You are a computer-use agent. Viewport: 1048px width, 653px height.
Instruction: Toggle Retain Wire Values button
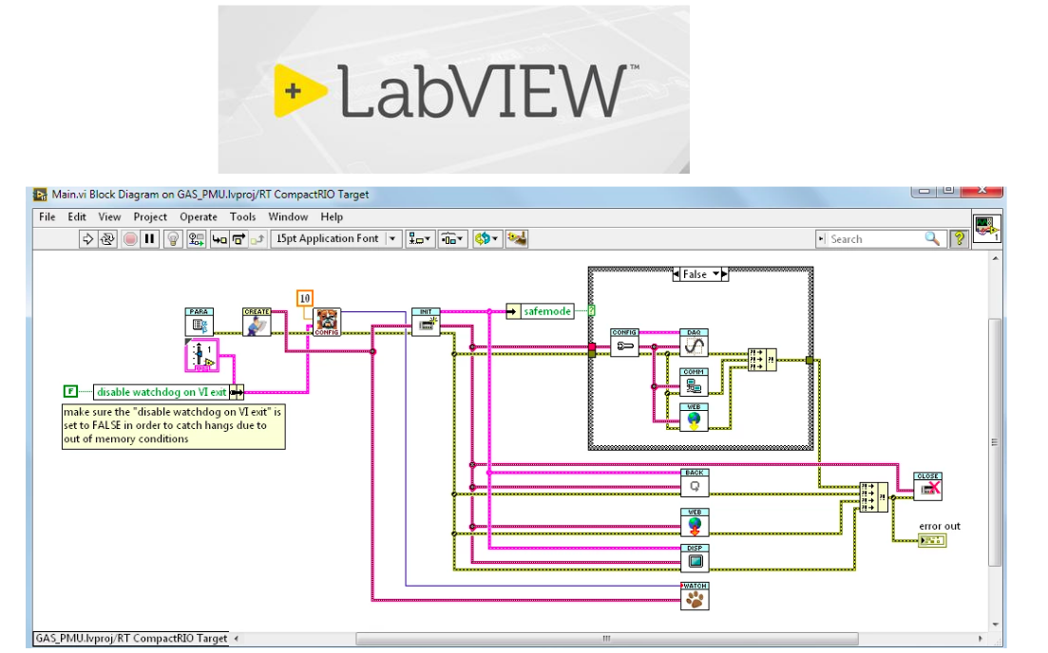tap(196, 239)
